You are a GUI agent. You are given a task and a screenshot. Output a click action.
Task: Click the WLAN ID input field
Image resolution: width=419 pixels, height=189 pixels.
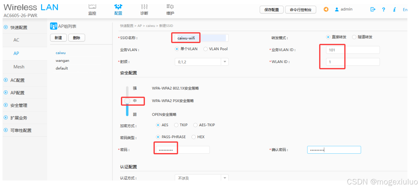click(353, 62)
